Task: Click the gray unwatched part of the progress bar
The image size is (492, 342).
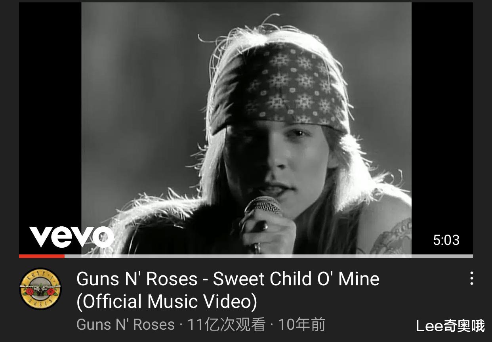Action: (269, 256)
